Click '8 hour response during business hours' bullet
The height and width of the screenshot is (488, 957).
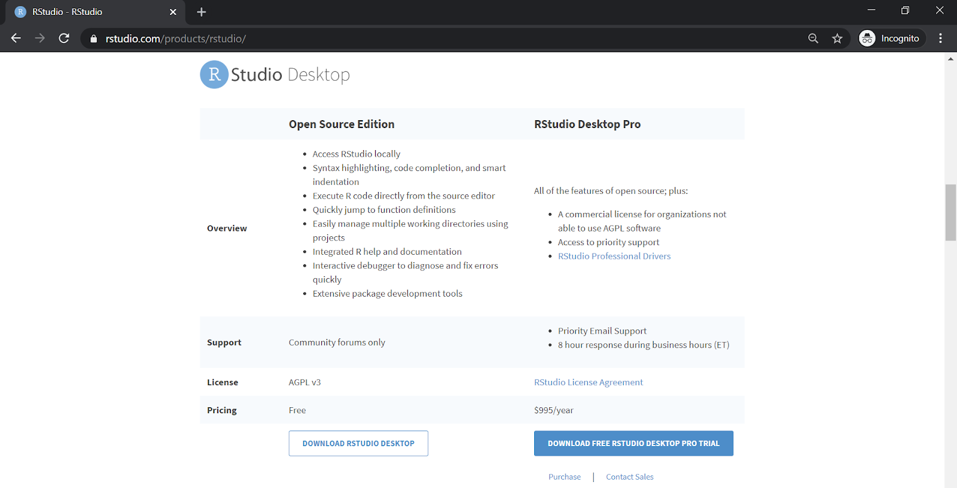pyautogui.click(x=644, y=345)
